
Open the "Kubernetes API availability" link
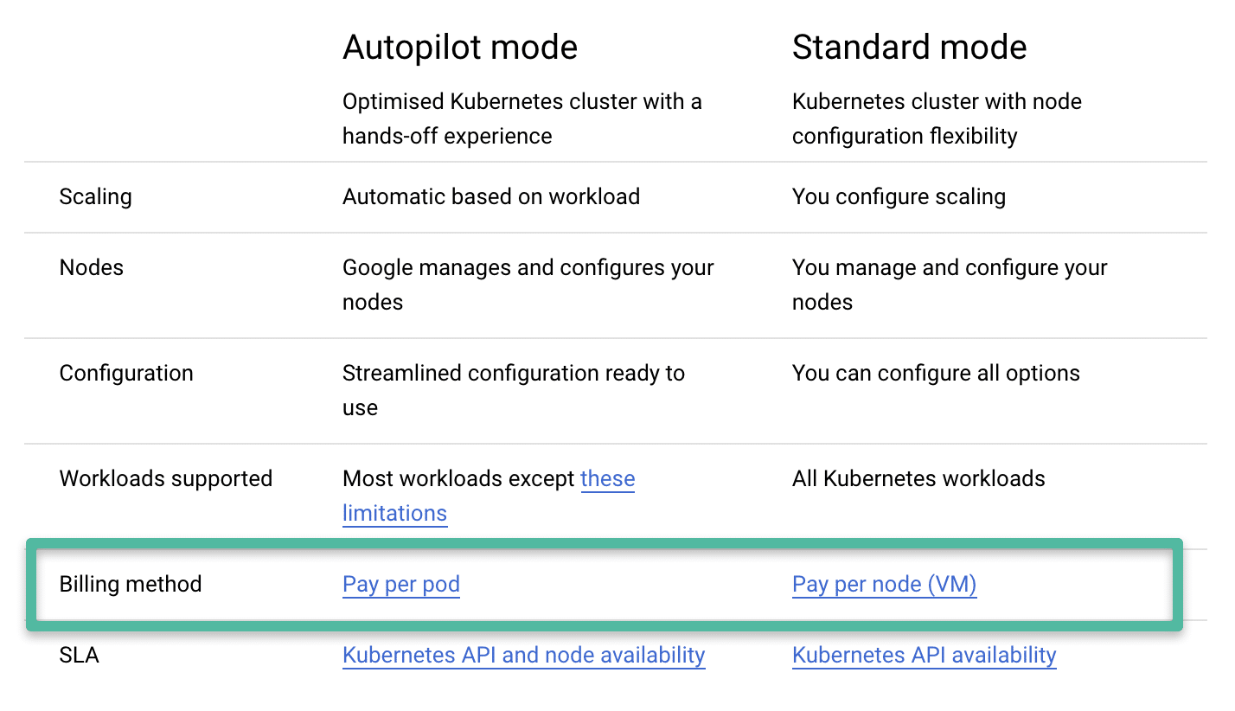pos(924,655)
